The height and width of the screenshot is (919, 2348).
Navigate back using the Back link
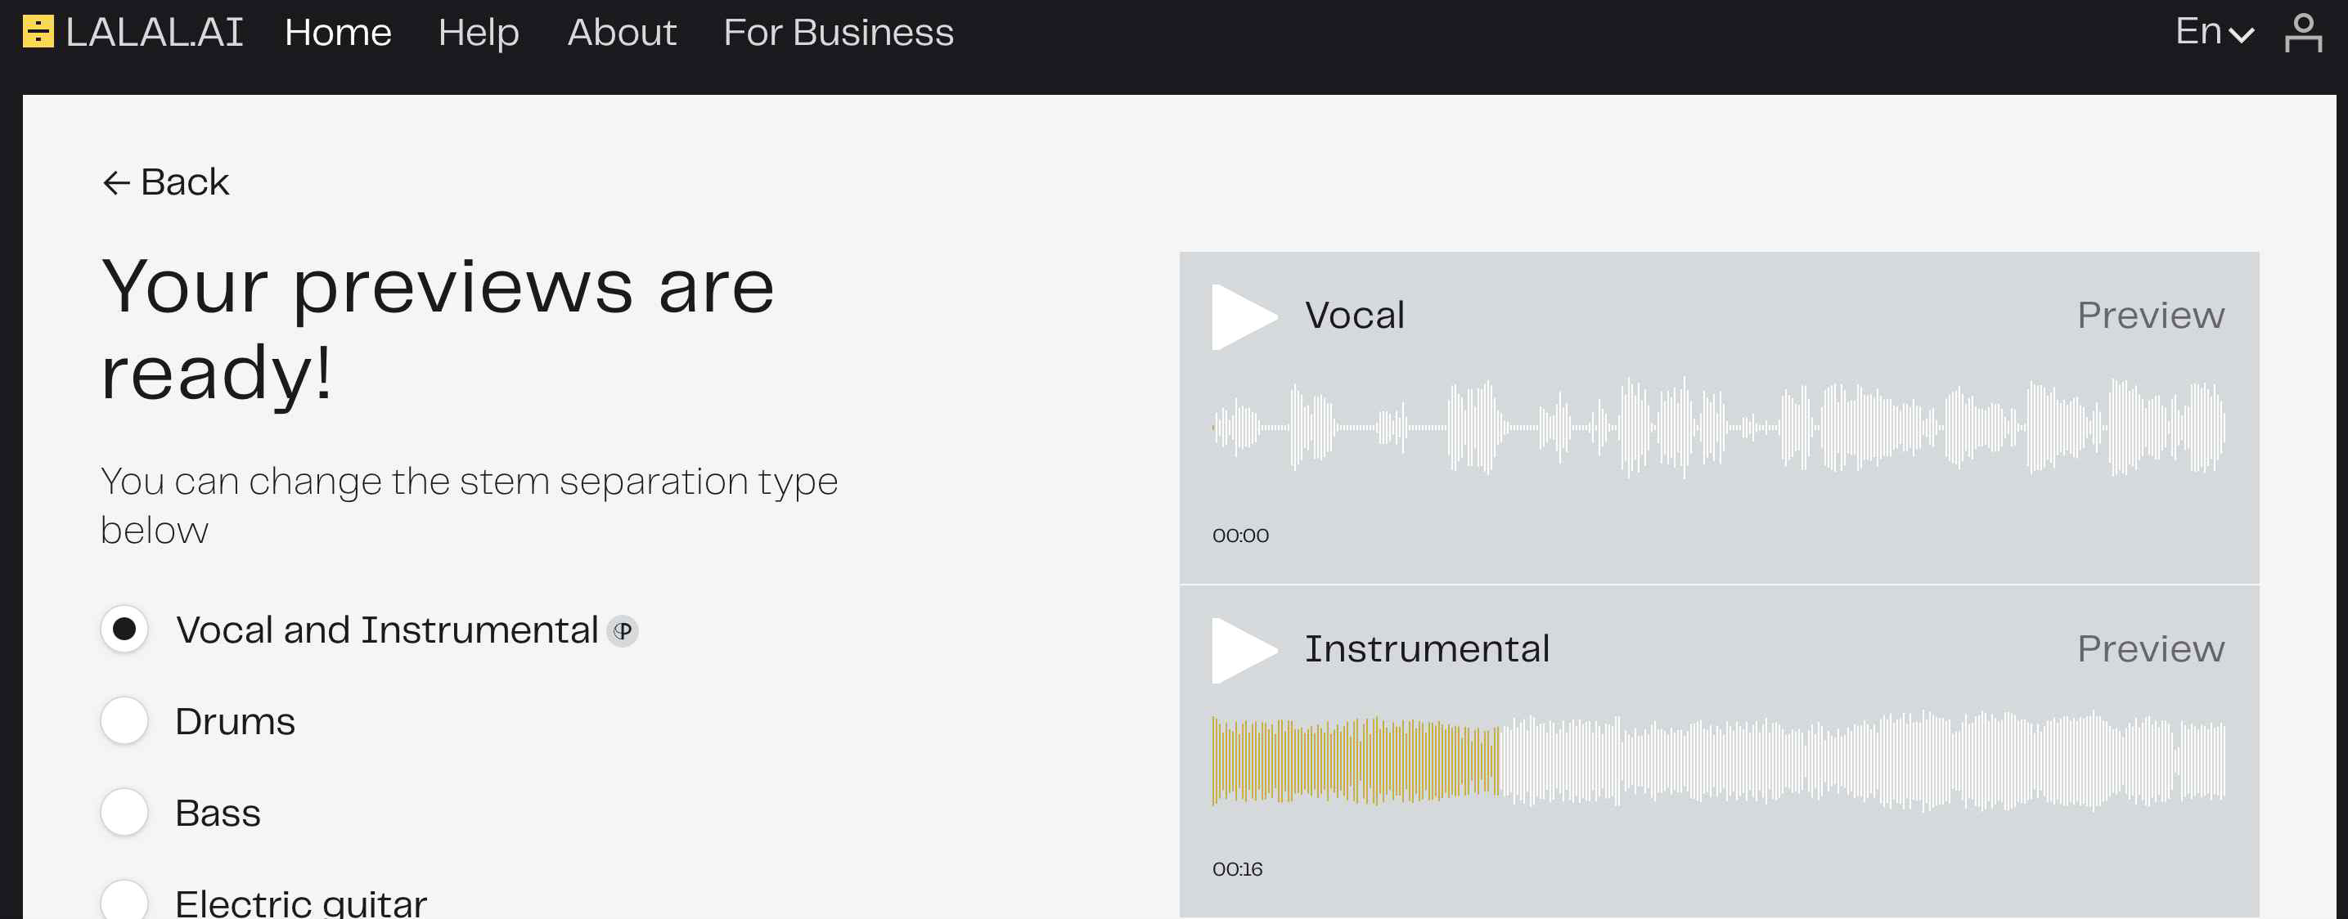click(x=164, y=182)
